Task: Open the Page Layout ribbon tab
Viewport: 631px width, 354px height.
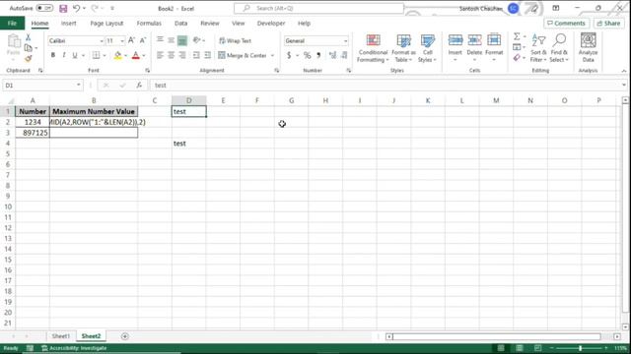Action: (x=106, y=24)
